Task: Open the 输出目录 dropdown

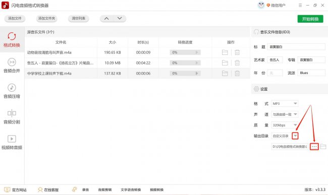Action: tap(295, 136)
